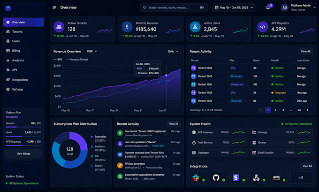Screen dimensions: 319x192
Task: Click the Tenant 1044 name
Action: (205, 101)
